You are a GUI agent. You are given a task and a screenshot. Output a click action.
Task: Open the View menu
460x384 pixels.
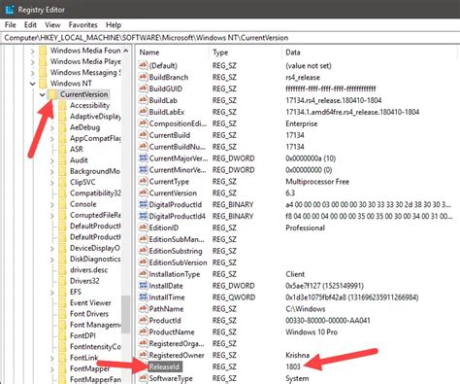[x=52, y=25]
